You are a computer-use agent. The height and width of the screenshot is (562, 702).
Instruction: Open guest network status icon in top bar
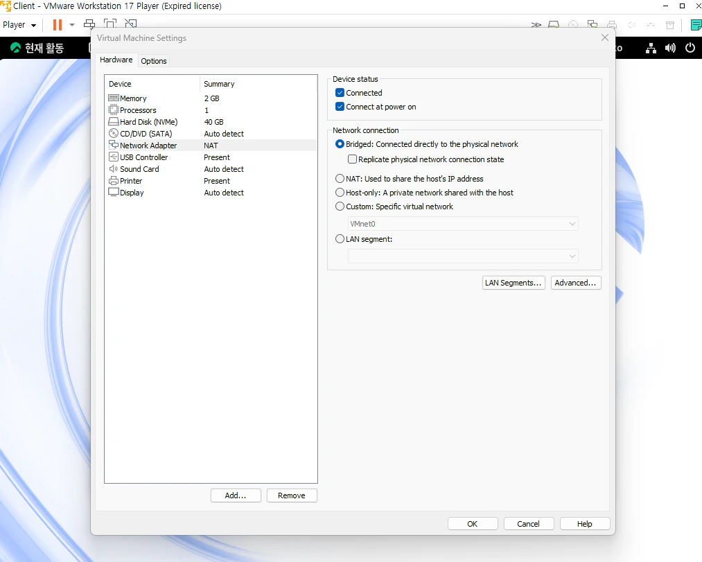pos(651,48)
